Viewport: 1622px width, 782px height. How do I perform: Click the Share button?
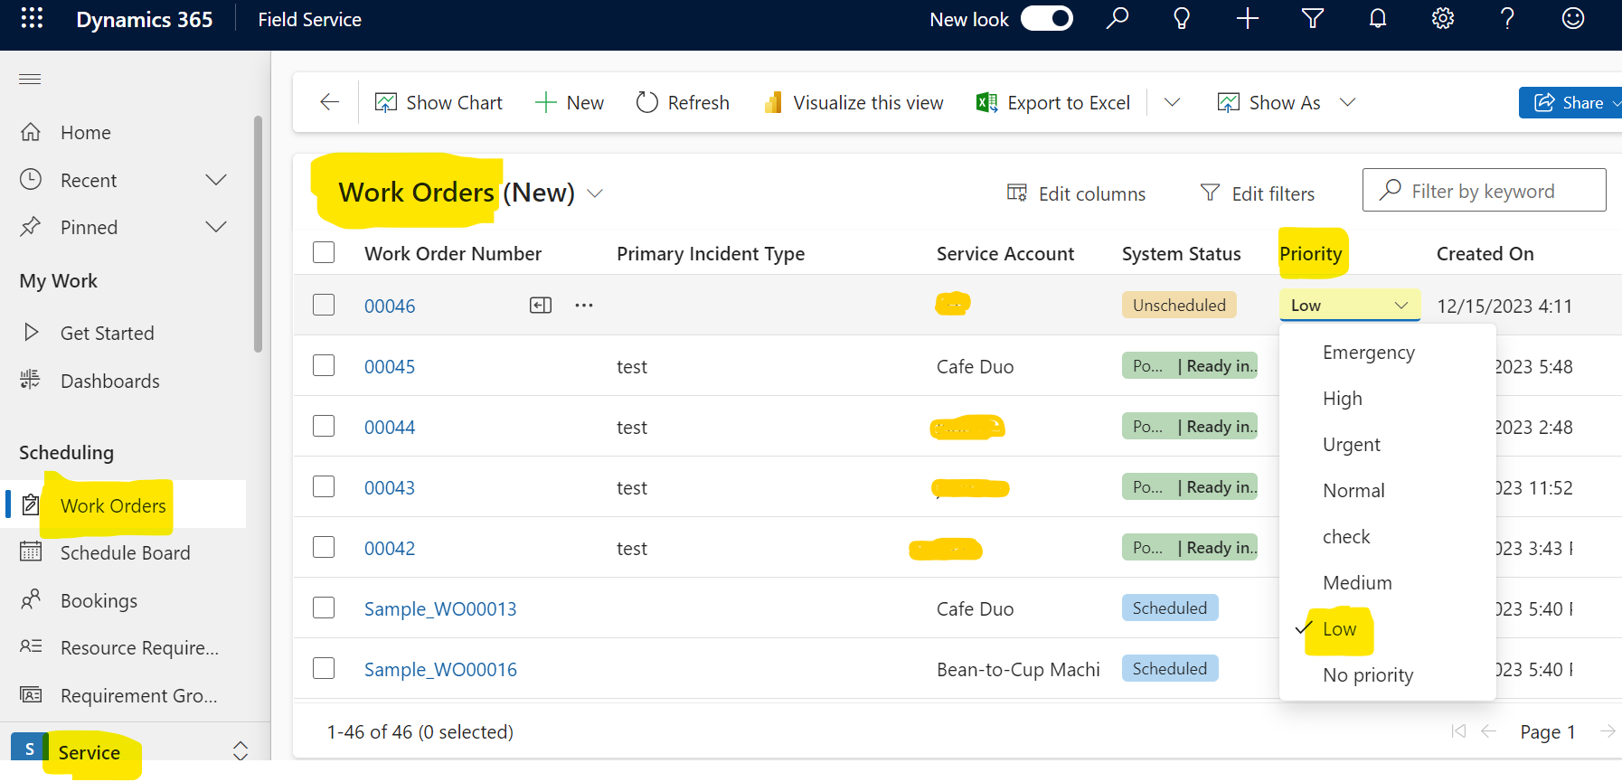(1570, 103)
